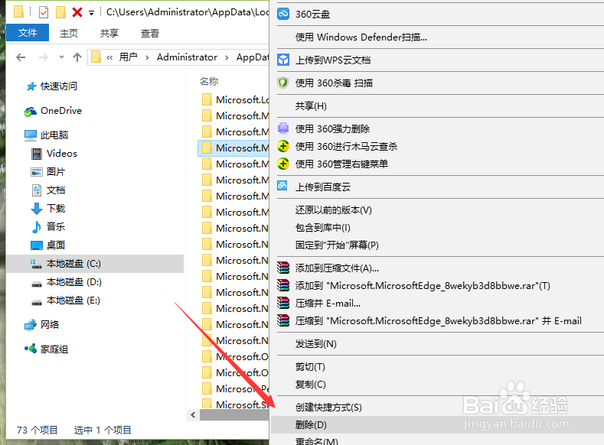The image size is (604, 445).
Task: Click the Administrator breadcrumb in address bar
Action: tap(187, 57)
